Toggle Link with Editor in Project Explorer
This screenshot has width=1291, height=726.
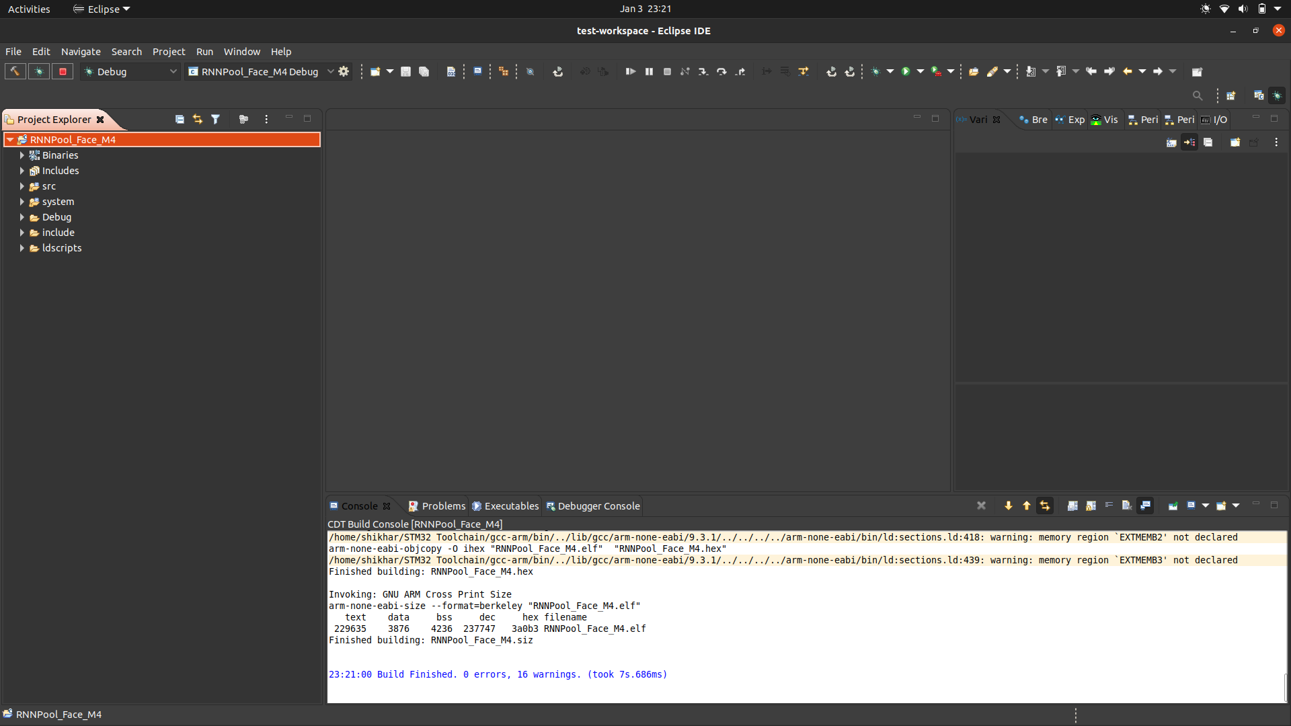198,119
